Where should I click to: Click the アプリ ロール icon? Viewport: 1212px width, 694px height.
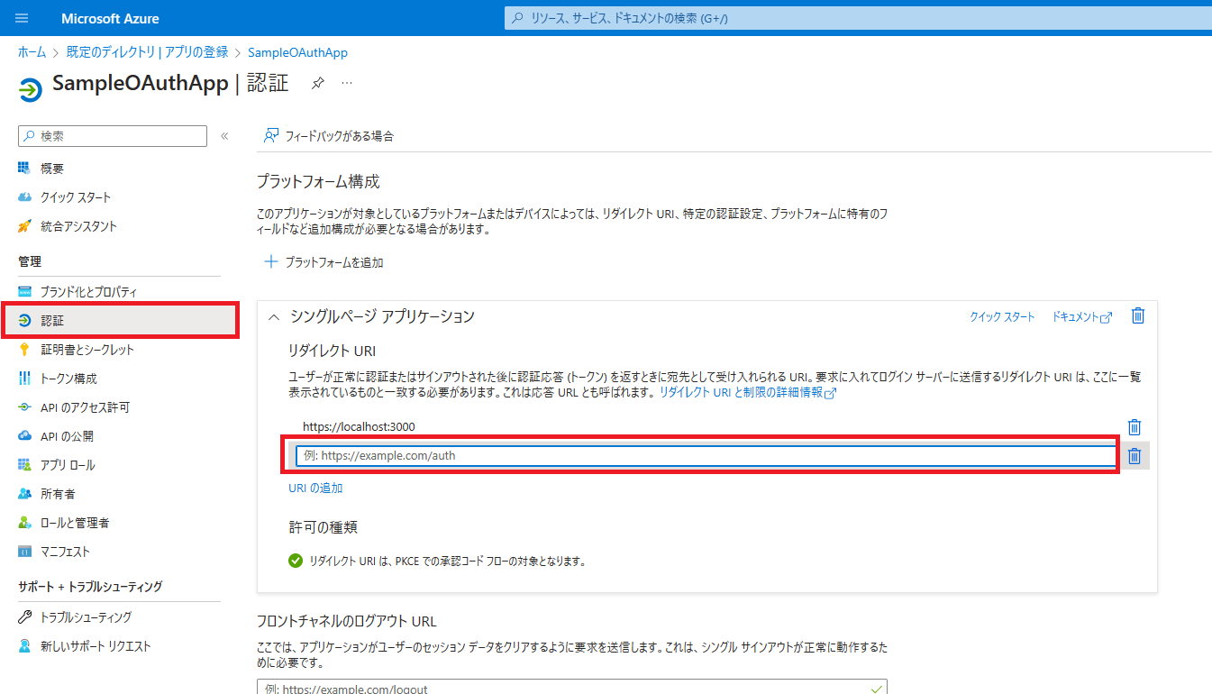pyautogui.click(x=25, y=465)
